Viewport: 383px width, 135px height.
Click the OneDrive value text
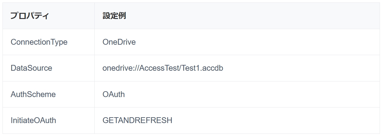tap(119, 42)
